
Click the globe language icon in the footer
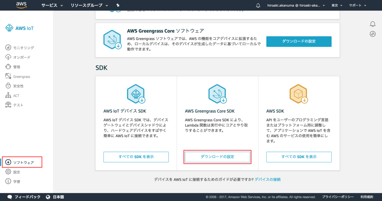coord(48,197)
